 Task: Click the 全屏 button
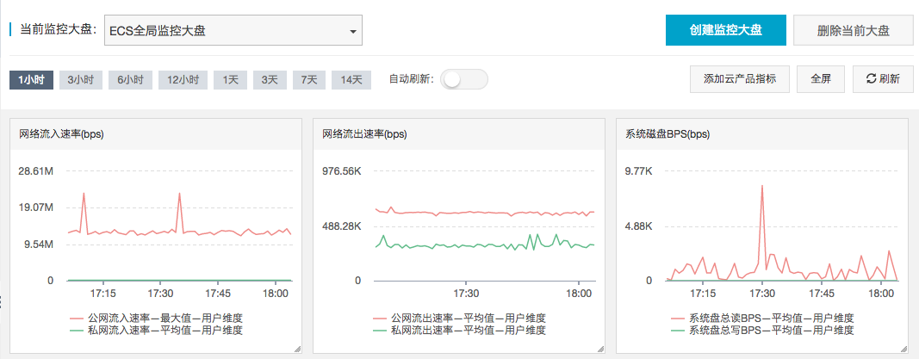tap(821, 79)
